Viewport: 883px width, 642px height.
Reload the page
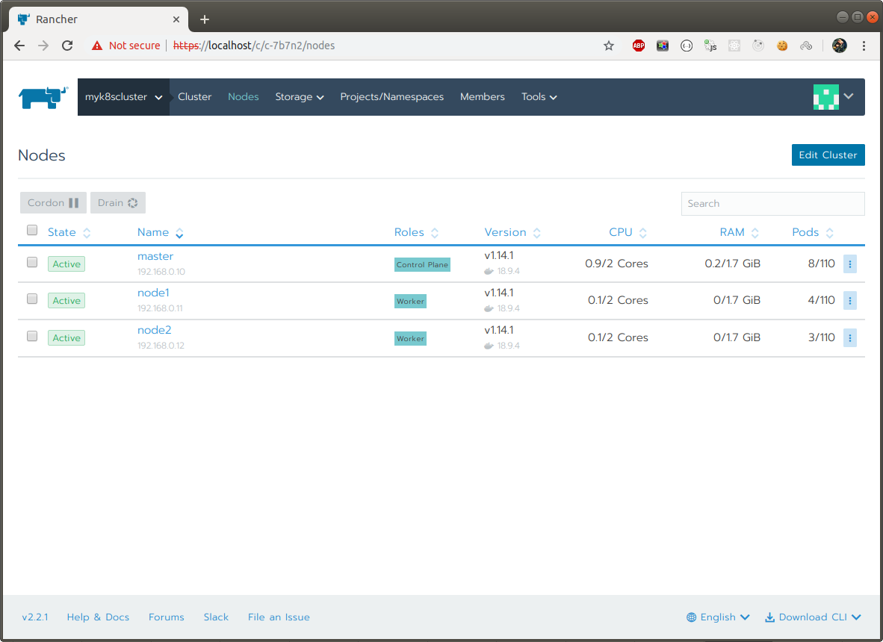pyautogui.click(x=67, y=46)
